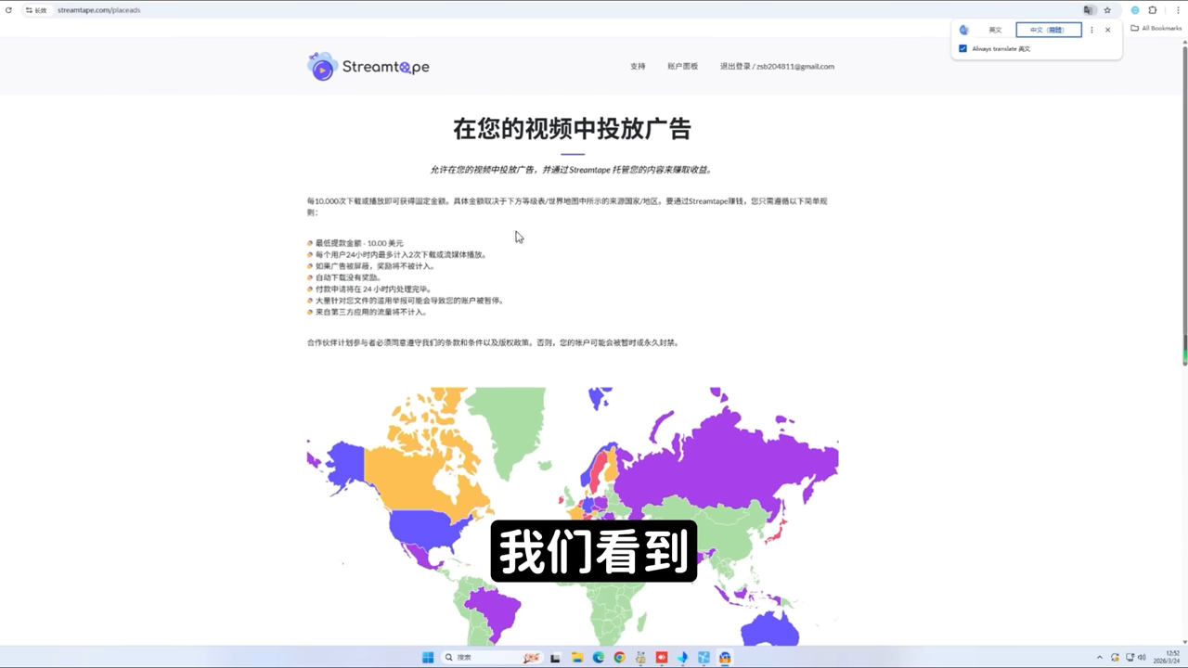This screenshot has height=668, width=1188.
Task: Open the round blue extension icon
Action: coord(1134,10)
